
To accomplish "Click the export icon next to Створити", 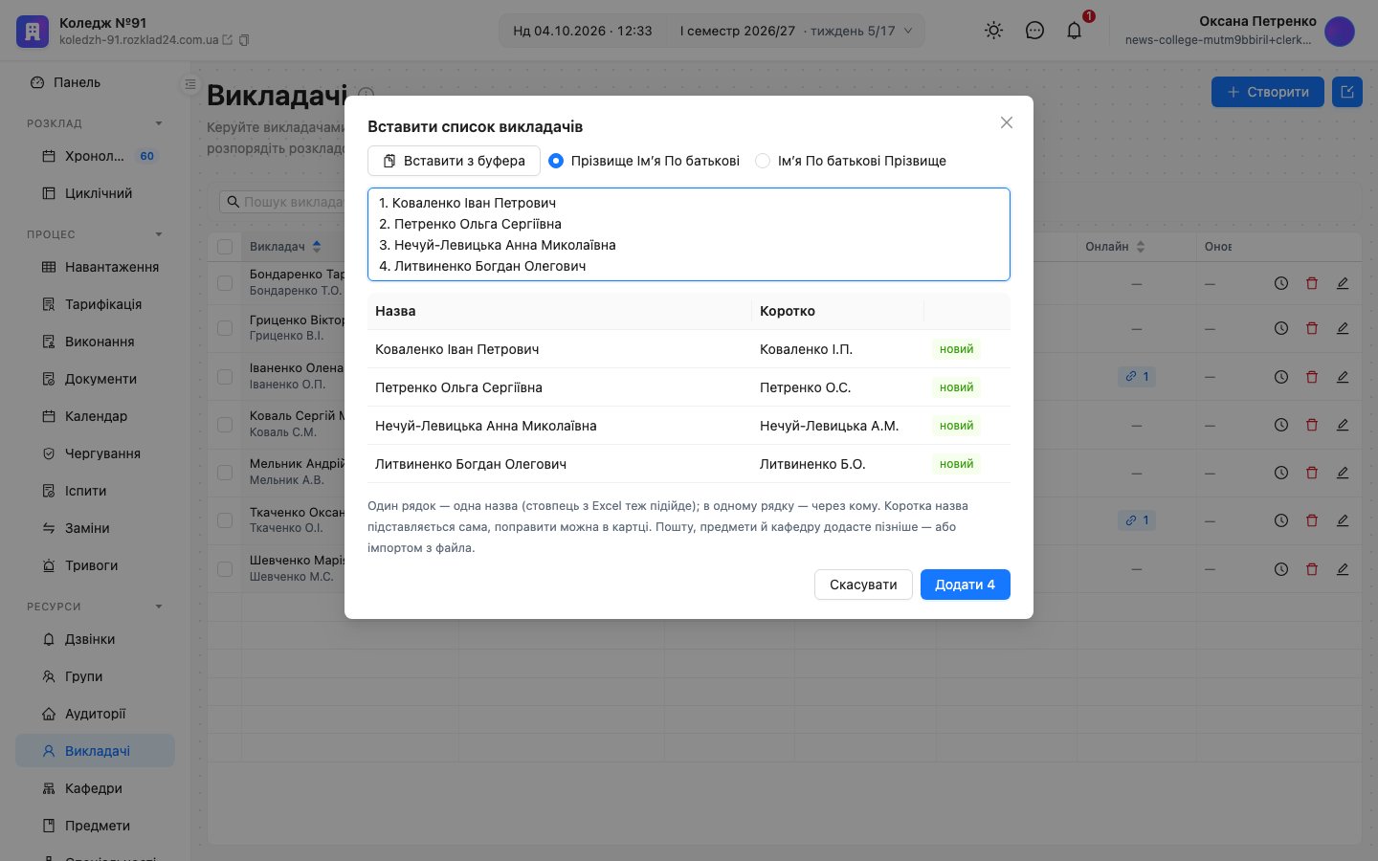I will [1347, 92].
